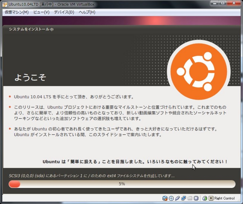
Task: Click the システムをインストール中 title text
Action: [x=31, y=29]
